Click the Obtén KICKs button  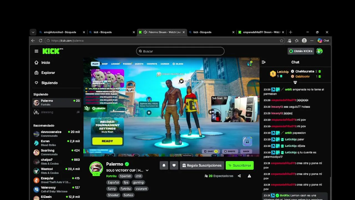pyautogui.click(x=301, y=51)
